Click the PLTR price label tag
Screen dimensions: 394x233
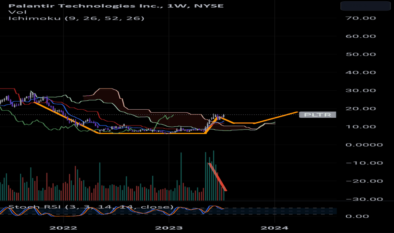317,115
